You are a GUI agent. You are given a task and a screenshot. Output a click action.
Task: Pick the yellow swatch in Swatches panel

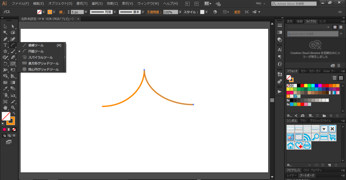click(x=306, y=85)
